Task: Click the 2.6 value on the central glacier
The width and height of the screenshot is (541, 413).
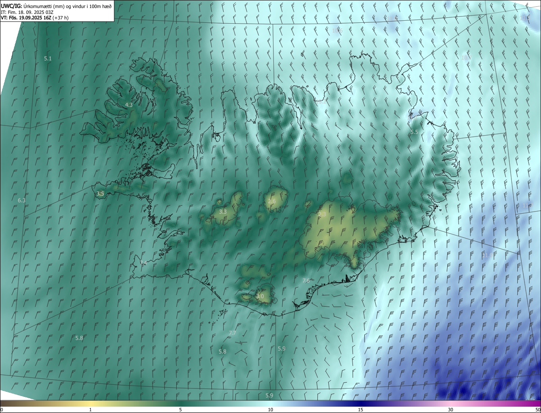Action: [x=272, y=201]
